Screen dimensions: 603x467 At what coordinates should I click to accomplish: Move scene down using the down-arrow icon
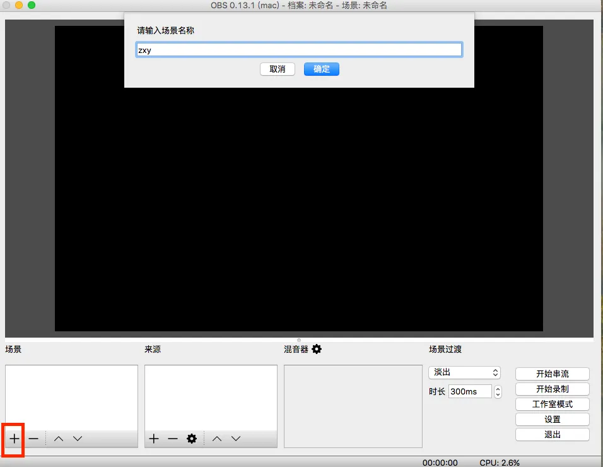[78, 439]
